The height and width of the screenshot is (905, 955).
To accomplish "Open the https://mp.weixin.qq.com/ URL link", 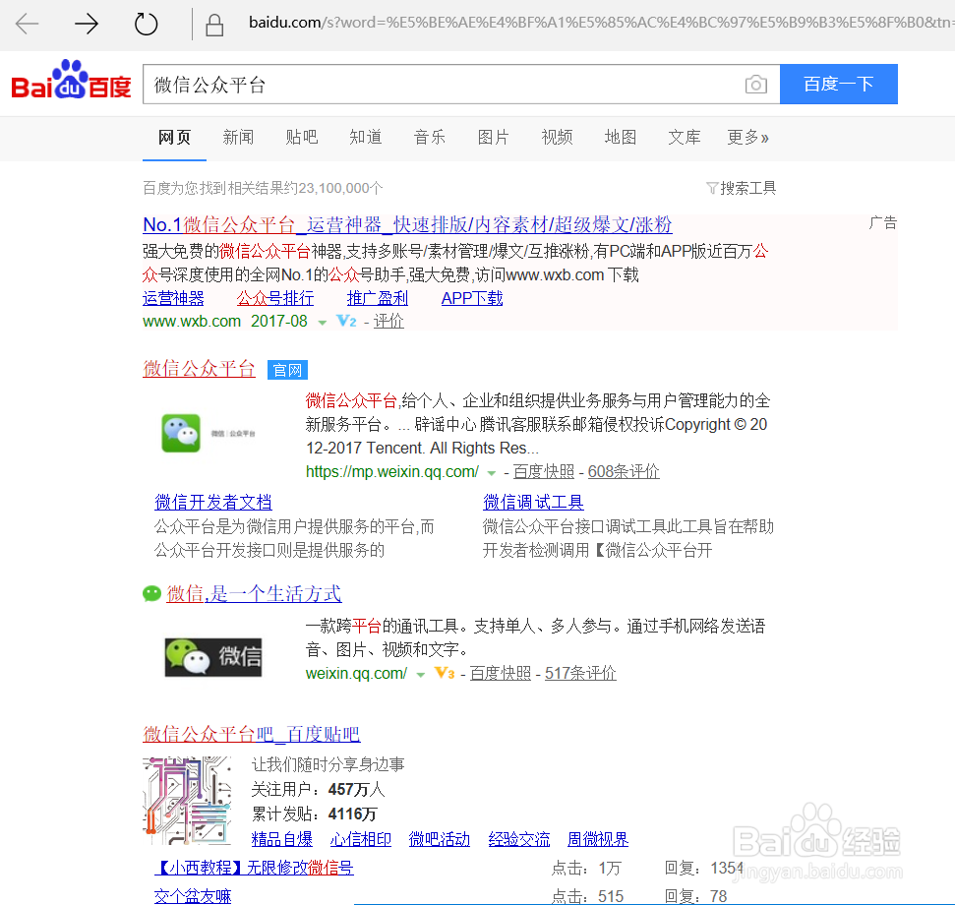I will [392, 471].
